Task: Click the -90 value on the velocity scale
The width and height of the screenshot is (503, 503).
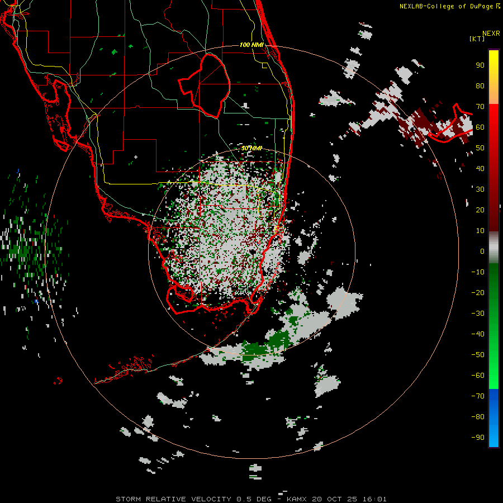Action: click(x=478, y=438)
